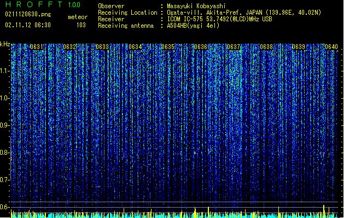Viewport: 344px width, 218px height.
Task: Select the file name 0211120630.png
Action: (x=28, y=14)
